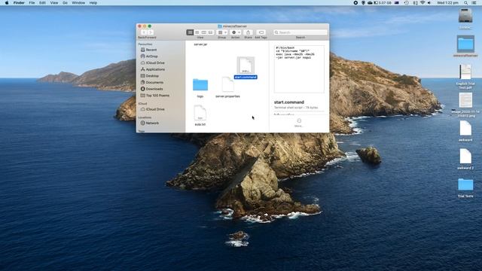Select the server.jar file label
Screen dimensions: 482x271
pos(200,44)
